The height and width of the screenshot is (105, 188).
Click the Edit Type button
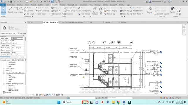[x=22, y=34]
